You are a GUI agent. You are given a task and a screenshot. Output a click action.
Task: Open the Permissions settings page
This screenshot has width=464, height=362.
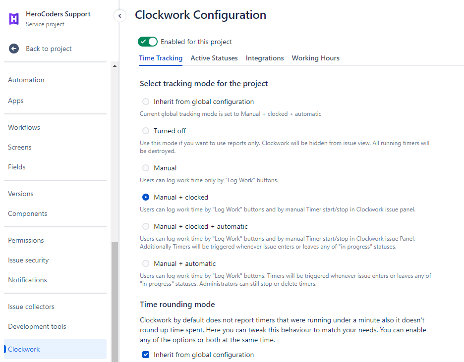click(26, 240)
